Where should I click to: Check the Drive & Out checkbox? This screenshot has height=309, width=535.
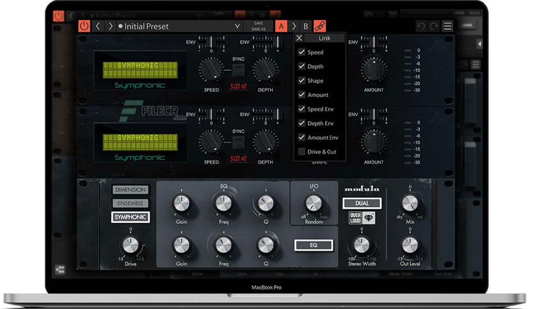[301, 152]
